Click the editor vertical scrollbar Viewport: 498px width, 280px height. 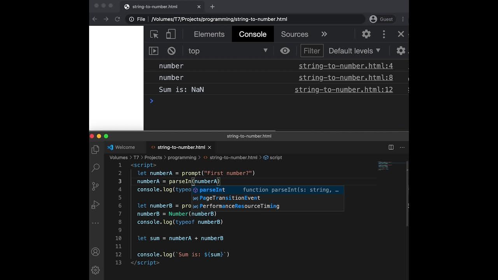click(x=407, y=193)
